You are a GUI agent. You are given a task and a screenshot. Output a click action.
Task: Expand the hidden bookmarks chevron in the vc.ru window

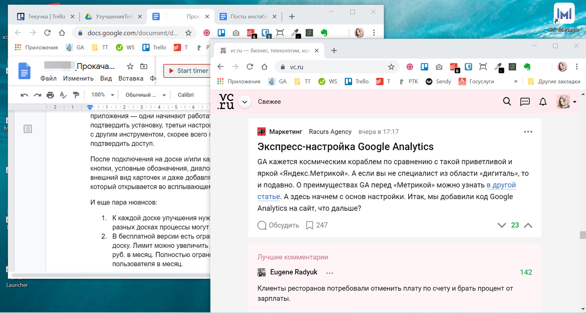[x=516, y=81]
